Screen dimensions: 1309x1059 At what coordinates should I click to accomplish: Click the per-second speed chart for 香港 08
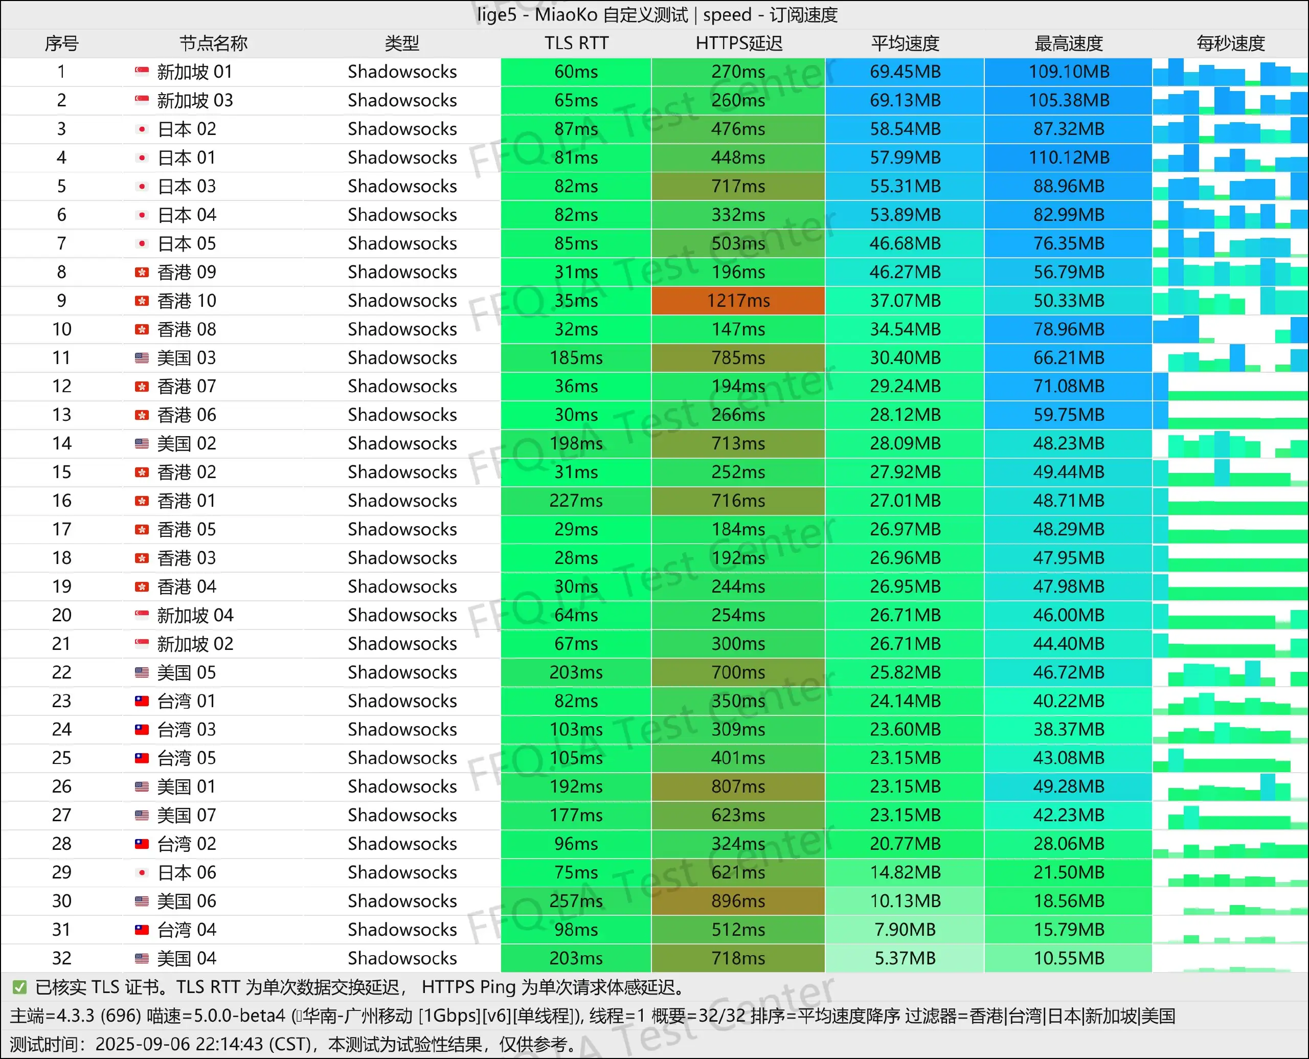pos(1230,329)
